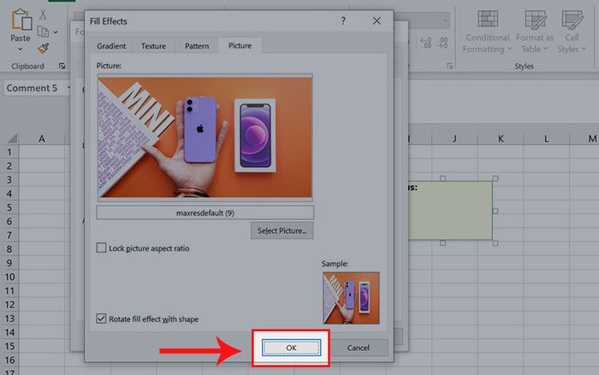Expand the Copy dropdown arrow
The height and width of the screenshot is (375, 599).
click(56, 33)
